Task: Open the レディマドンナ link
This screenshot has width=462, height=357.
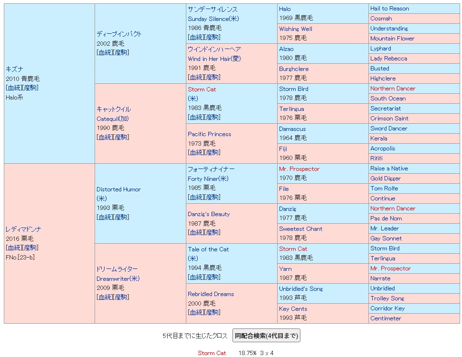Action: tap(23, 229)
